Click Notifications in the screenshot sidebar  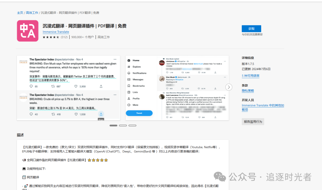click(140, 73)
